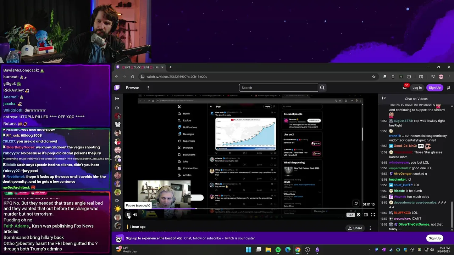Open File Explorer from the taskbar
The image size is (454, 255).
click(268, 250)
